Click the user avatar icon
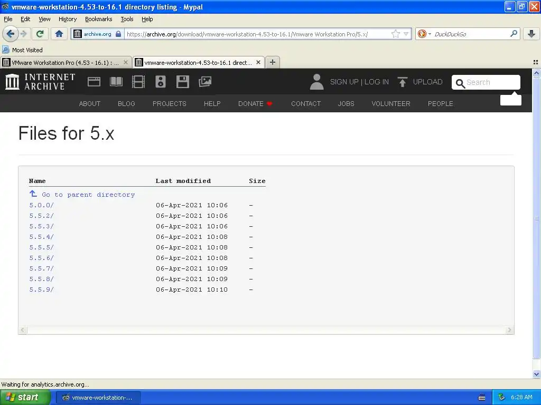Image resolution: width=541 pixels, height=405 pixels. 316,82
